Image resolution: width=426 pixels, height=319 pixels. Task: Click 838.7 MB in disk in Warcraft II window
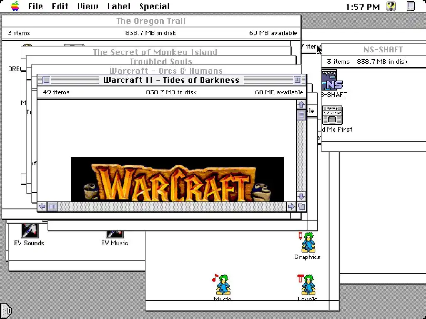171,92
